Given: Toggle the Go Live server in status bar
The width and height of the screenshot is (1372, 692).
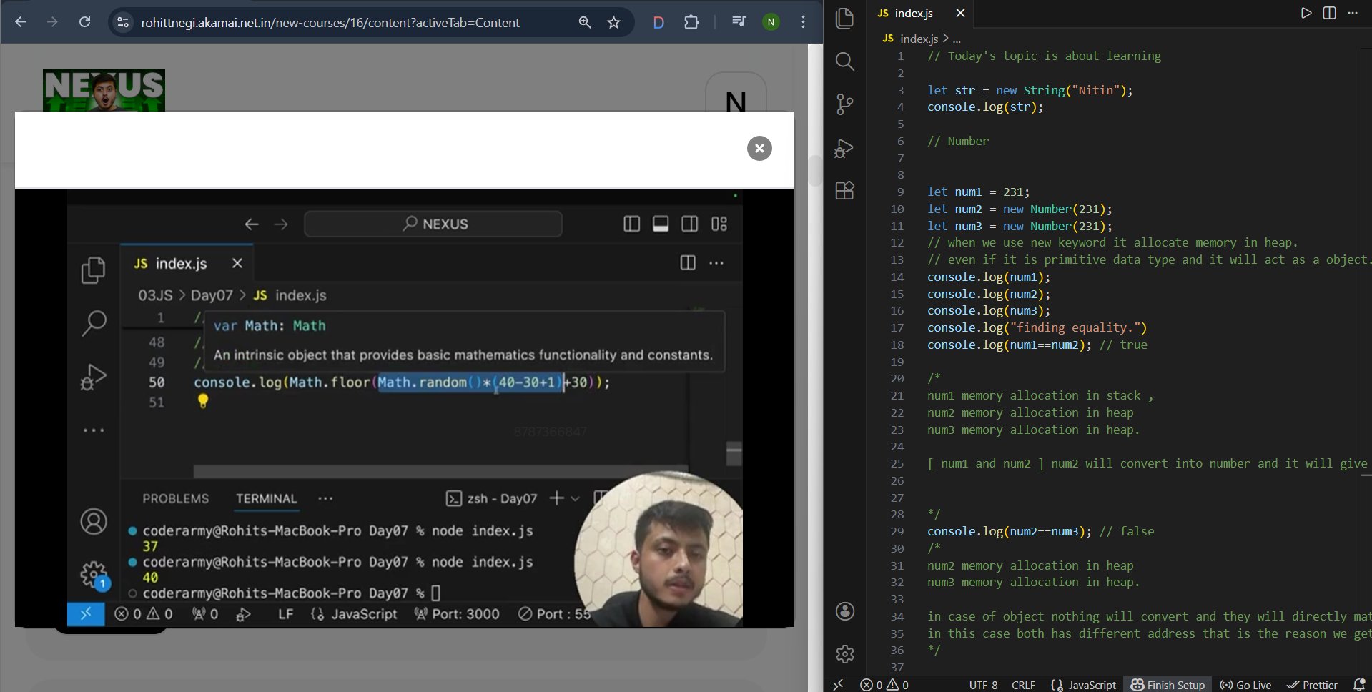Looking at the screenshot, I should (x=1245, y=685).
